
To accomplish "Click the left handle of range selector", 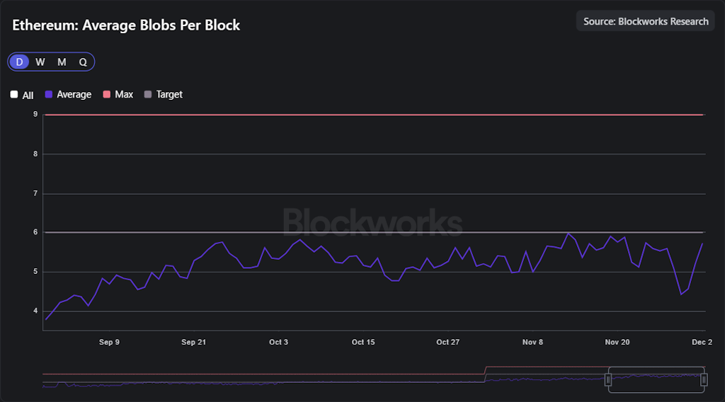I will 608,380.
